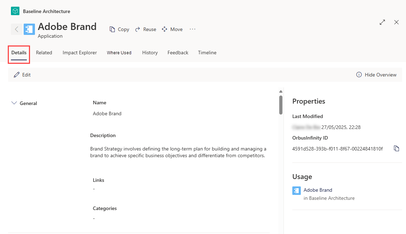The width and height of the screenshot is (406, 234).
Task: Click the Reuse arrow icon
Action: click(137, 30)
